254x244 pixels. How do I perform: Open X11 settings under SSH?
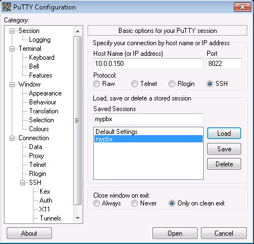click(x=45, y=209)
